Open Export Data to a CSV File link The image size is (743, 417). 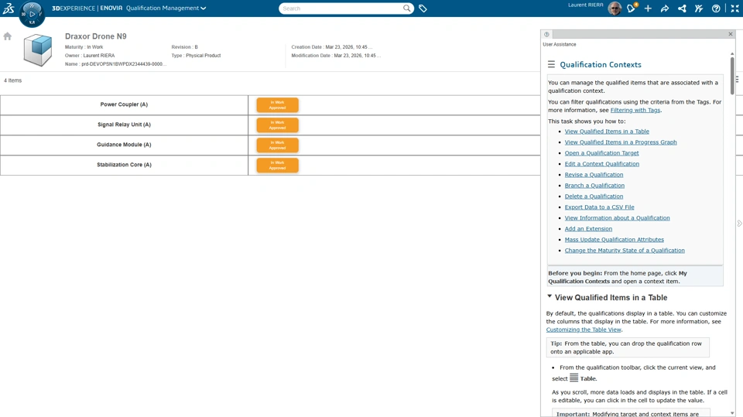[599, 207]
